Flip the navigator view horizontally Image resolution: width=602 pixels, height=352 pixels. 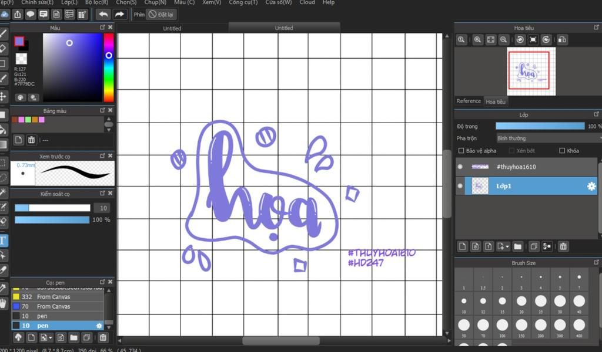point(562,39)
